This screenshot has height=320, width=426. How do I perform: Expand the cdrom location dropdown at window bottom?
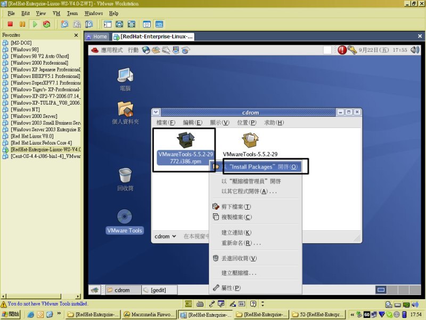coord(166,236)
